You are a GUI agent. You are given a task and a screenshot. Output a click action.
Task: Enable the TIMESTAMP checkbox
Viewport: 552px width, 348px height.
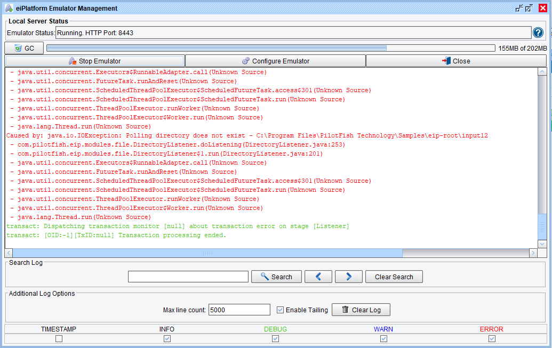(59, 338)
